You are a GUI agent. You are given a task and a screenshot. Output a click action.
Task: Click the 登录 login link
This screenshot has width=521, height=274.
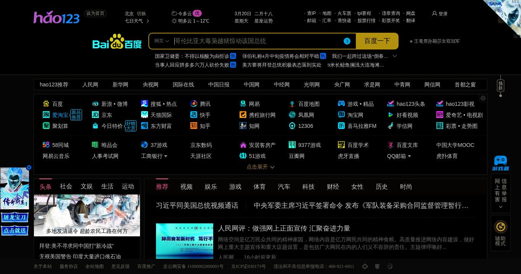click(440, 14)
